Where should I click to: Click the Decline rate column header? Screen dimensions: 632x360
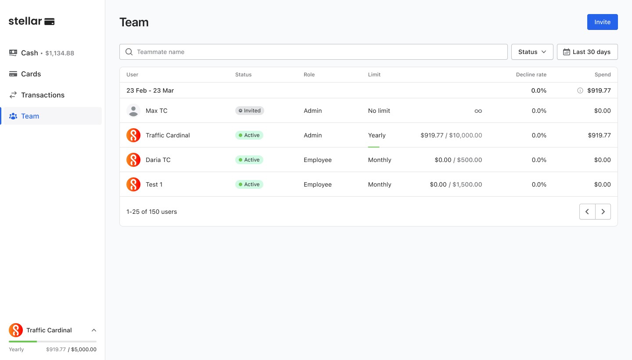tap(531, 75)
